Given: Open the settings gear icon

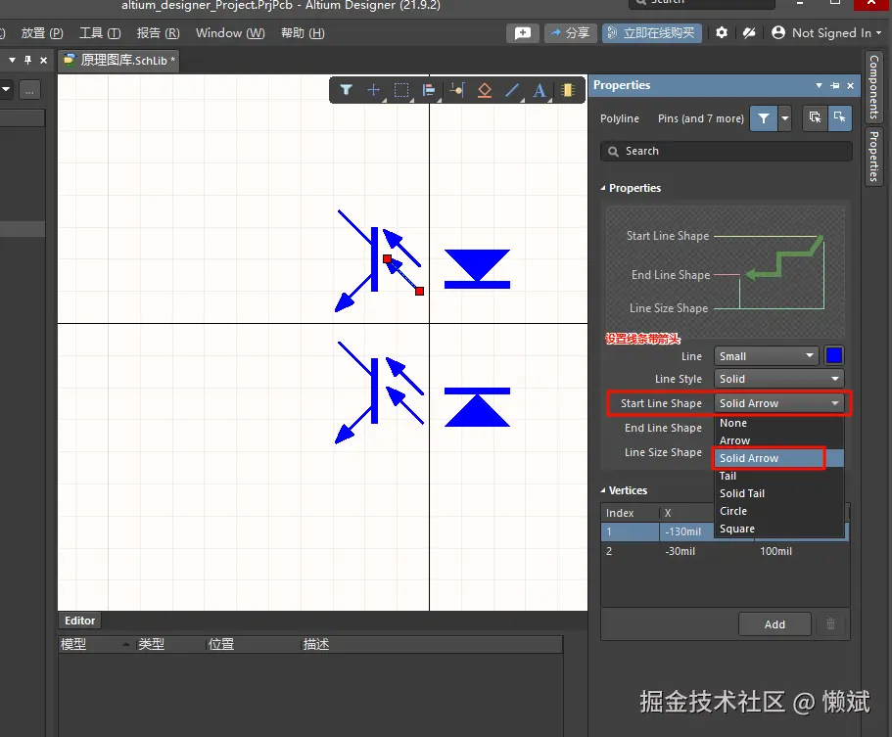Looking at the screenshot, I should 722,32.
